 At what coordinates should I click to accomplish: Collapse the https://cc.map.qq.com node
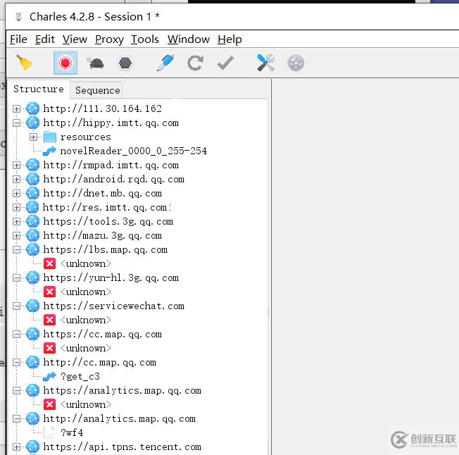click(x=17, y=334)
